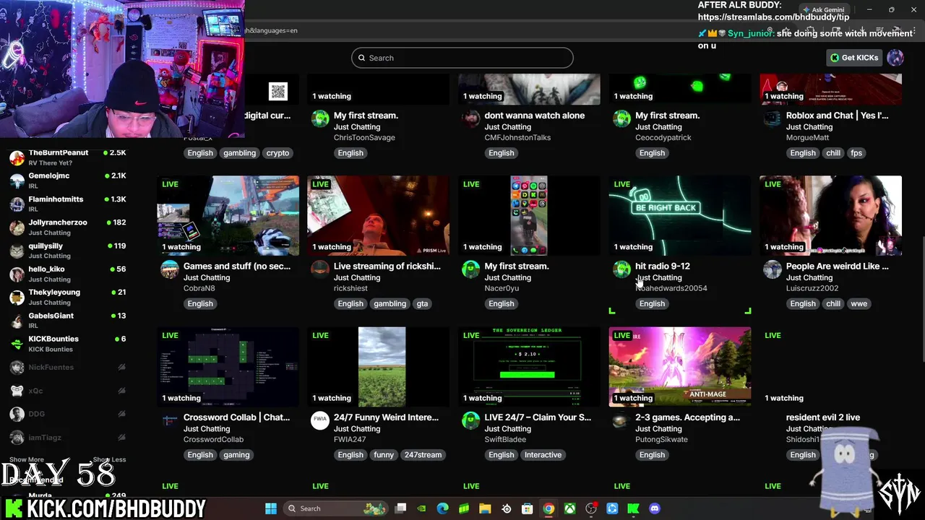Open Microsoft Store from the taskbar

[x=528, y=508]
